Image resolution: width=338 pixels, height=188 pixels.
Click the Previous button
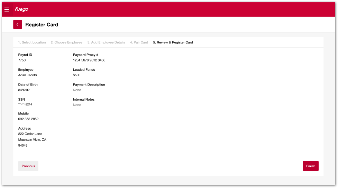(28, 166)
